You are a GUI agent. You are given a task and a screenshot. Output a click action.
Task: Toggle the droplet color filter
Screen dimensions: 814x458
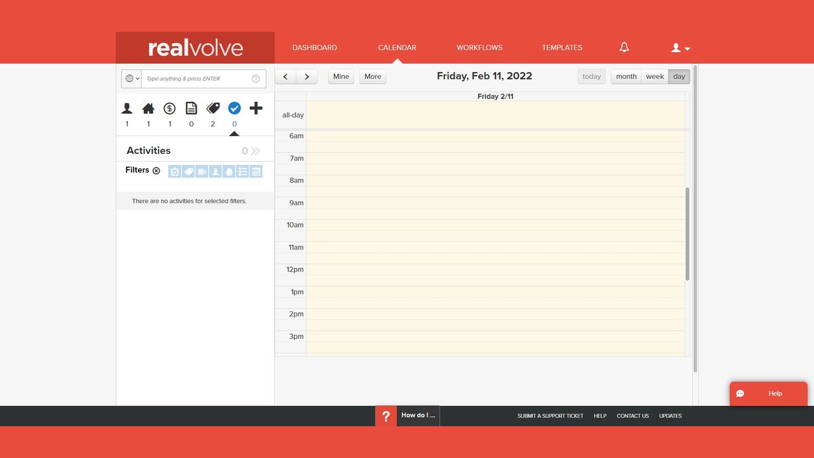tap(229, 171)
